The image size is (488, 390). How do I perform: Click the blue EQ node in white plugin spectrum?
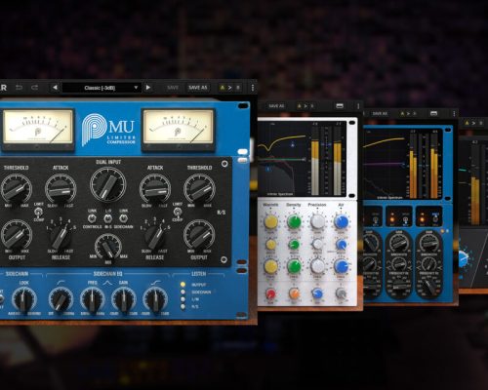click(x=268, y=169)
